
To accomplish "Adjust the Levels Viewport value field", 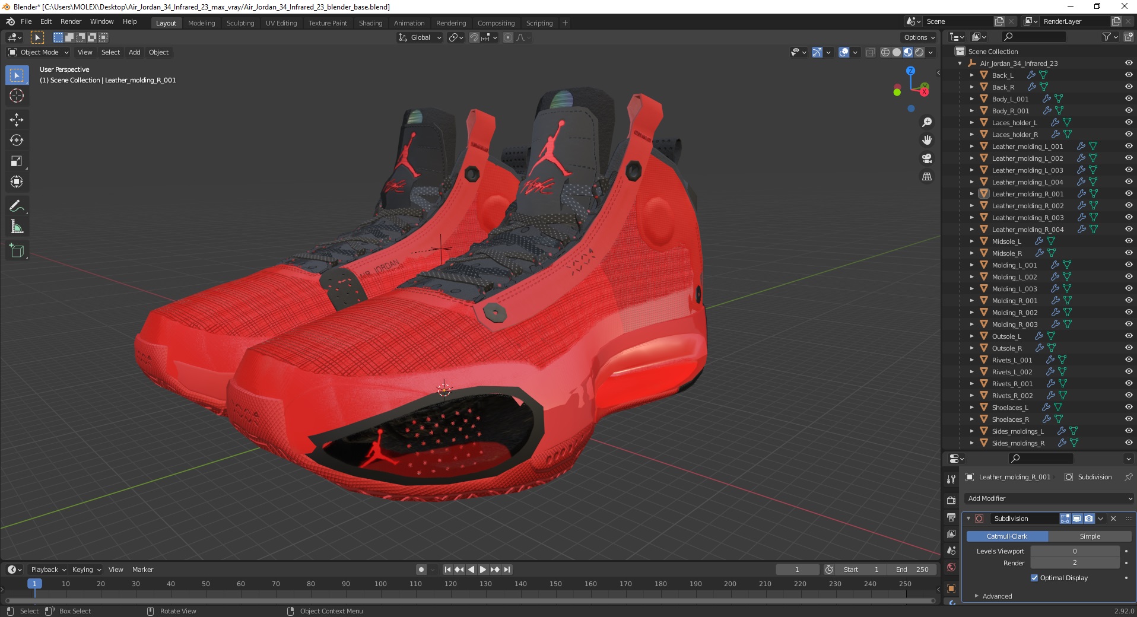I will pos(1075,551).
